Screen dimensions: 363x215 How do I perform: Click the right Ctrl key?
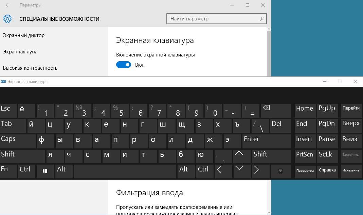point(205,171)
